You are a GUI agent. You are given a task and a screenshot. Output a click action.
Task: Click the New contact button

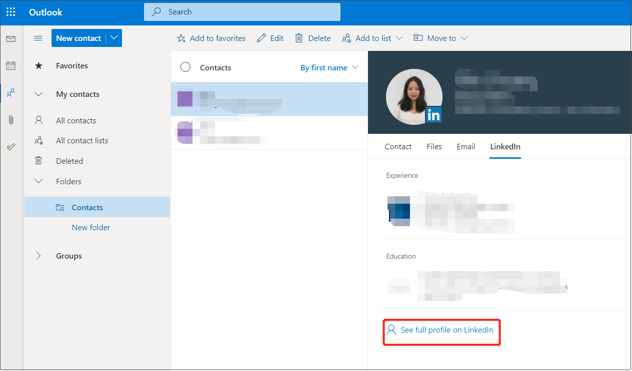78,38
